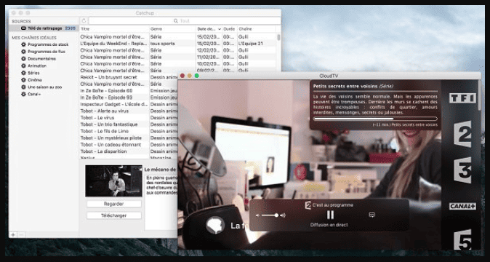Sort list by Titre column header
The height and width of the screenshot is (262, 490).
coord(114,29)
